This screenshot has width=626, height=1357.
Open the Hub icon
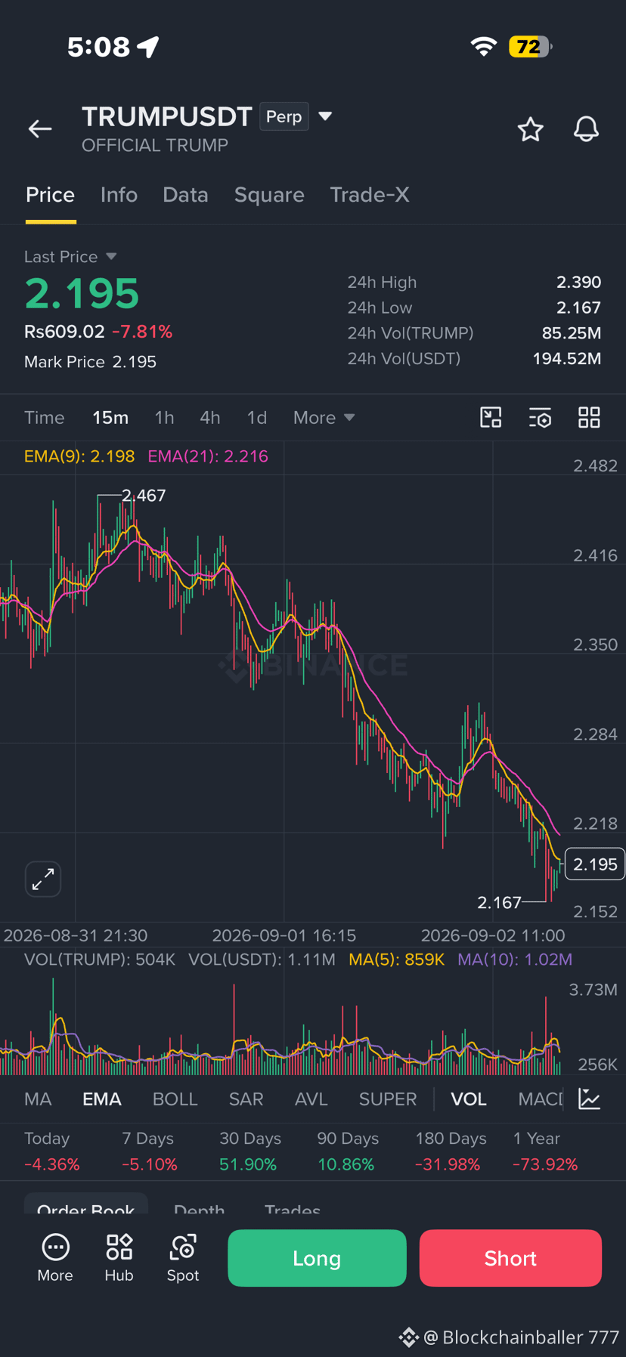tap(119, 1258)
